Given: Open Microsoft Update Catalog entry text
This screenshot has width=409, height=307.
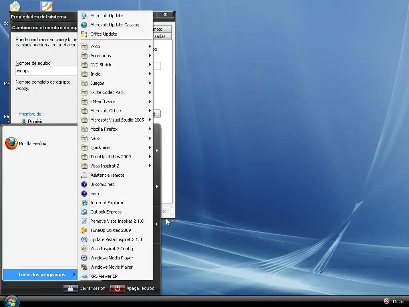Looking at the screenshot, I should tap(115, 25).
